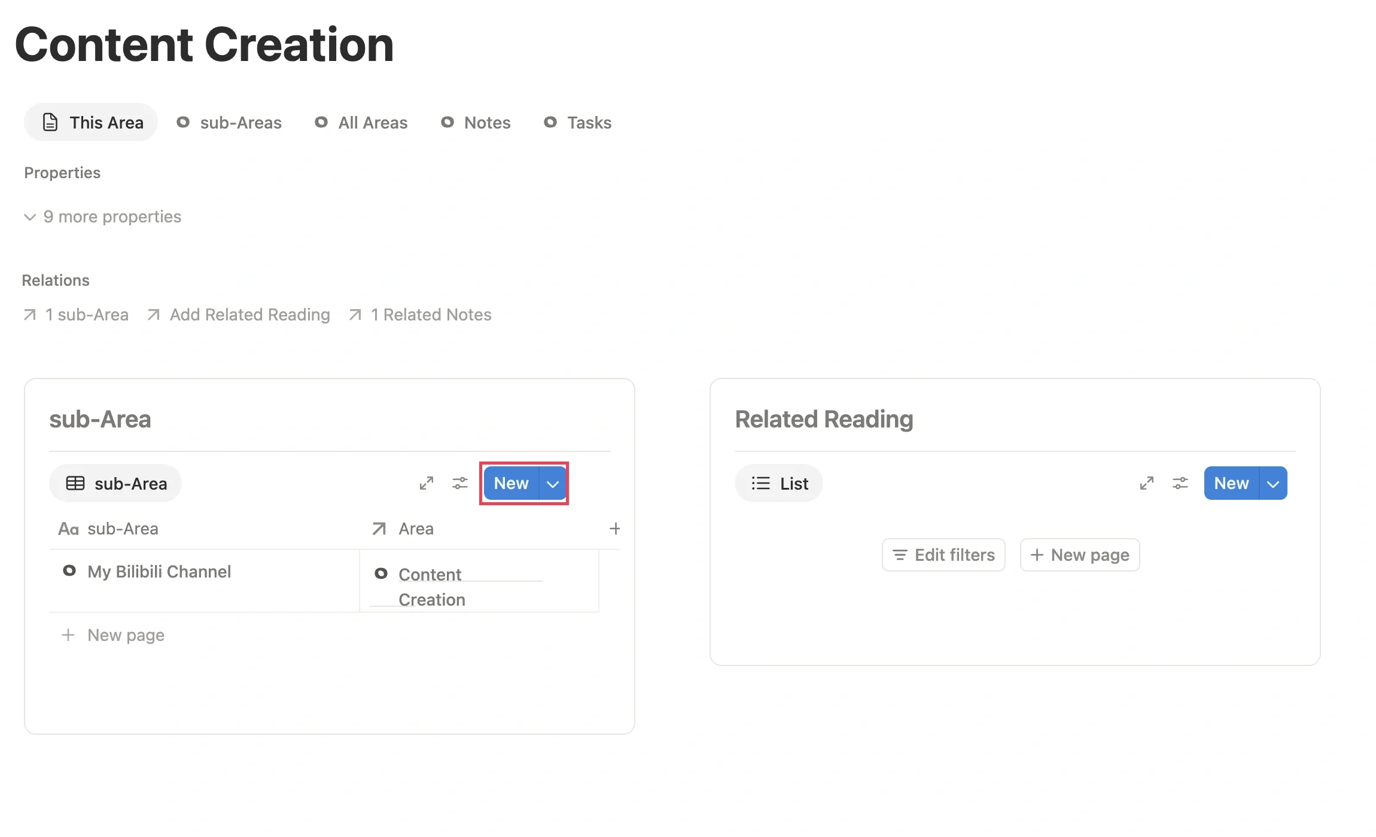Open the Notes tab
Image resolution: width=1376 pixels, height=837 pixels.
[x=476, y=123]
